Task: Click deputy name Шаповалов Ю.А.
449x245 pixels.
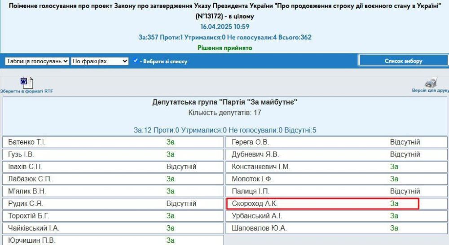Action: pos(259,228)
